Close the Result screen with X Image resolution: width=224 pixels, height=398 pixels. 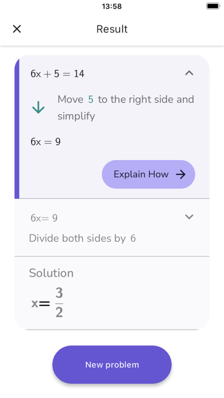(17, 29)
